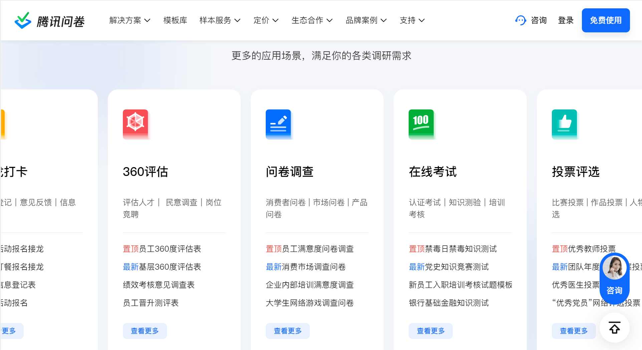Open 优秀教师投票 template

coord(592,249)
